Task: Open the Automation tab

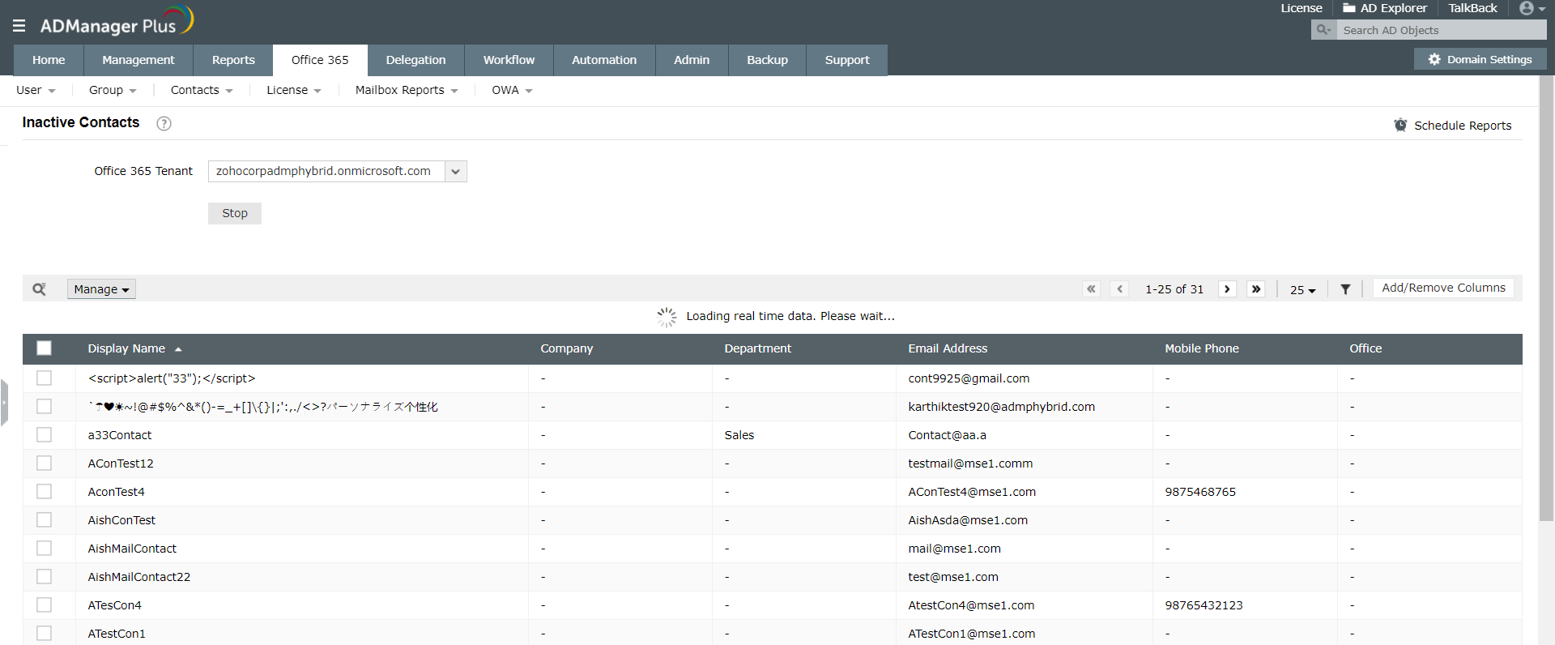Action: 604,60
